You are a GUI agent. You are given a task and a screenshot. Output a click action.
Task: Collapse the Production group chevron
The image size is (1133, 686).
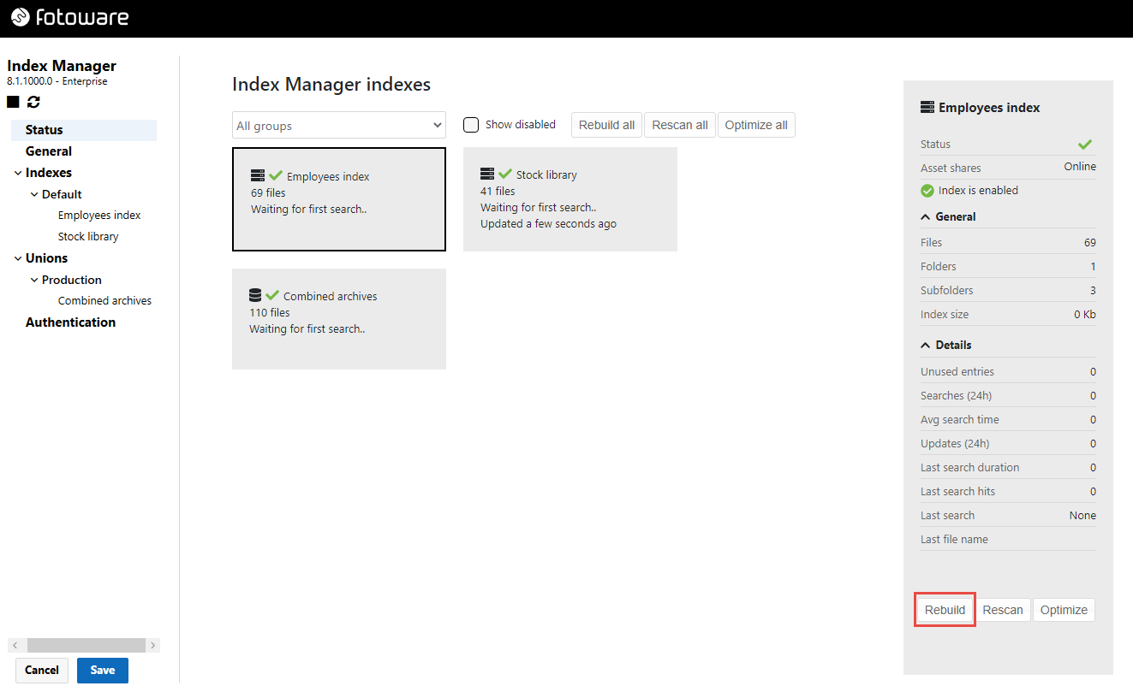coord(34,280)
